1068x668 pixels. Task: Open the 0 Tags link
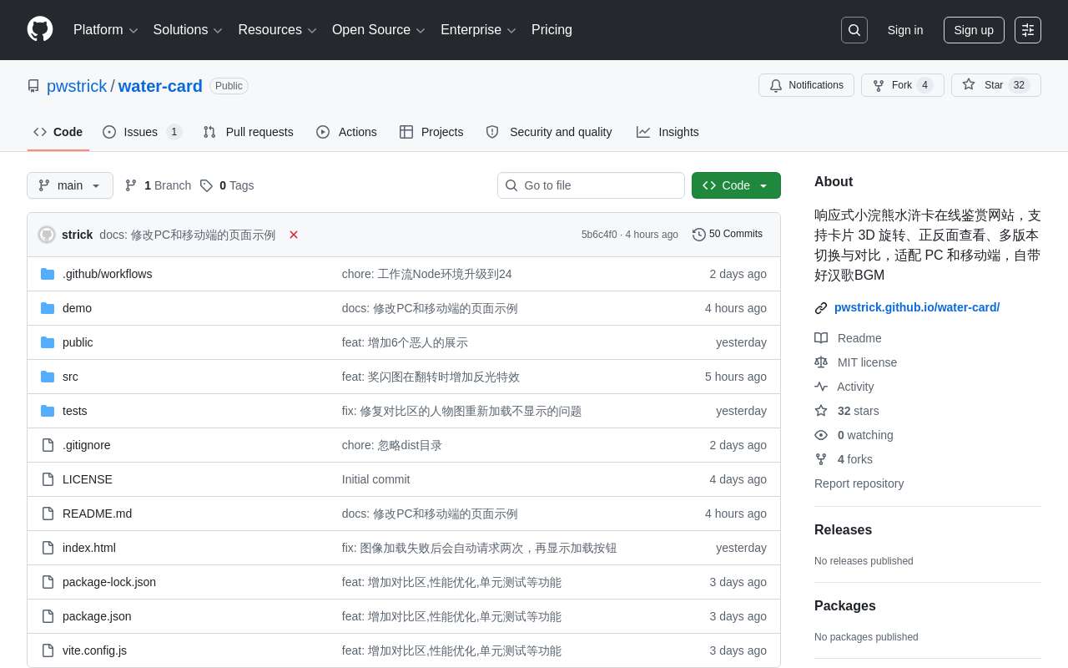point(227,185)
